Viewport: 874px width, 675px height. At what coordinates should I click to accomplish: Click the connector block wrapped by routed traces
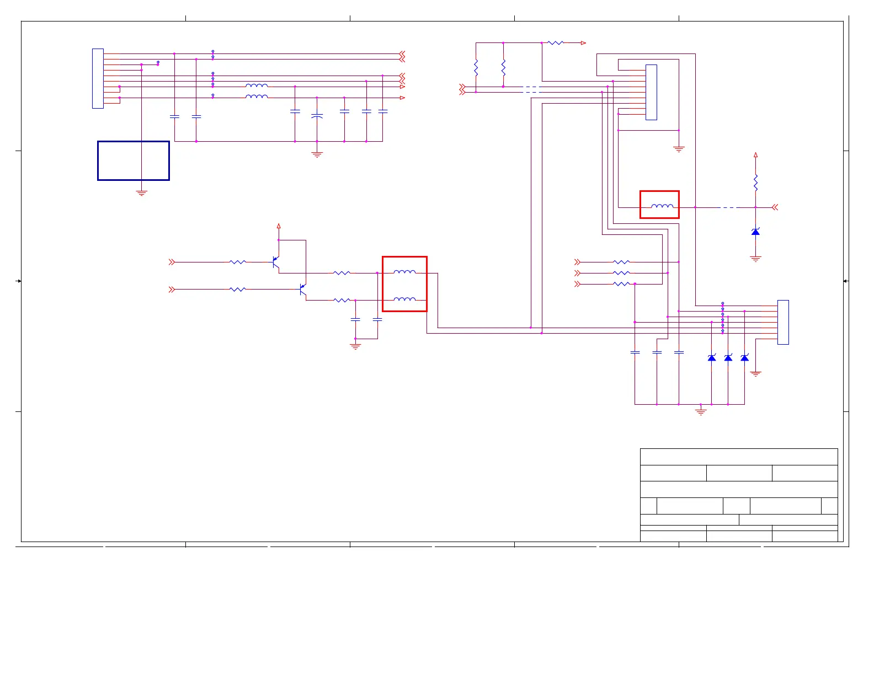pyautogui.click(x=651, y=92)
